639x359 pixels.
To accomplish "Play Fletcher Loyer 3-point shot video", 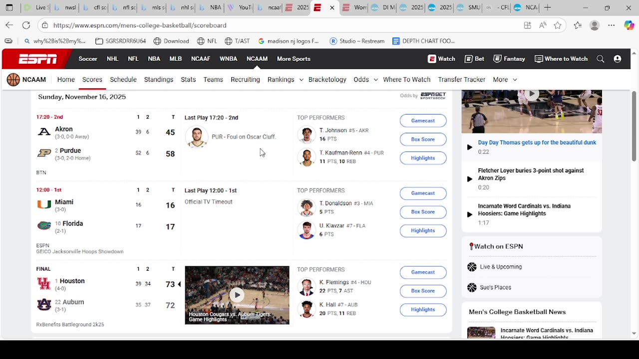I will click(x=469, y=179).
